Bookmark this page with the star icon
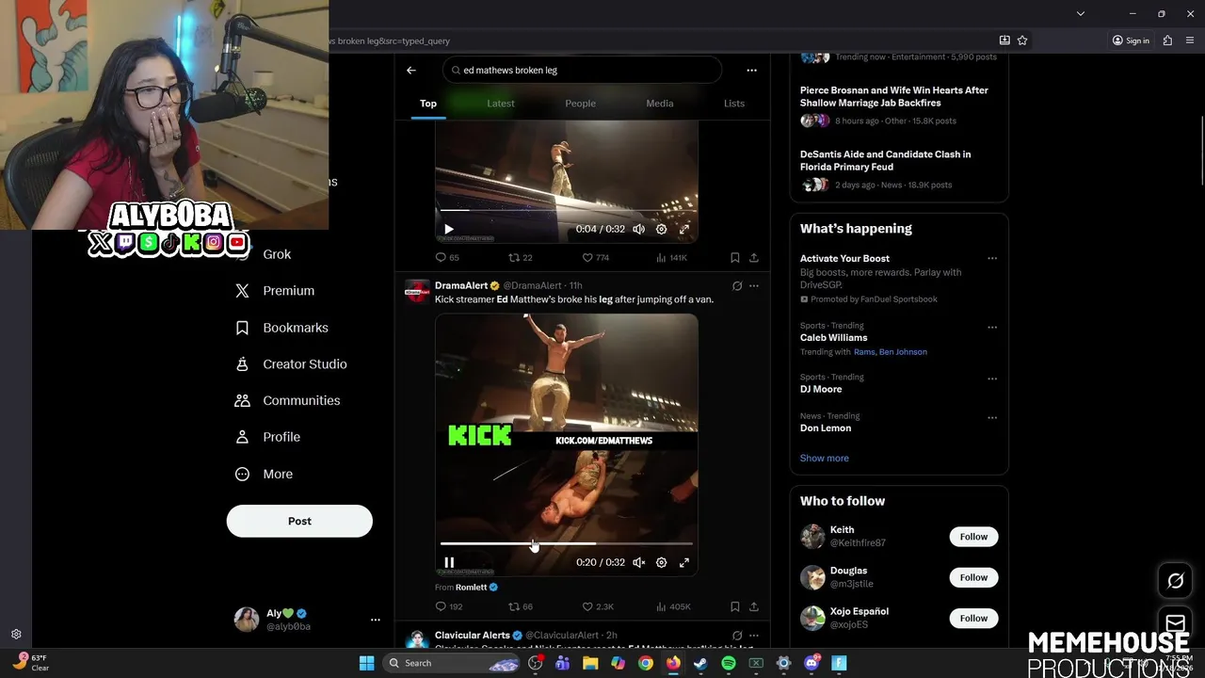This screenshot has height=678, width=1205. [1022, 40]
